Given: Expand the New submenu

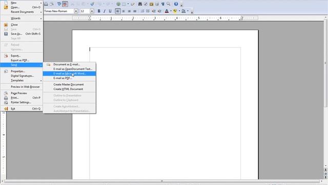Looking at the screenshot, I should [x=22, y=3].
